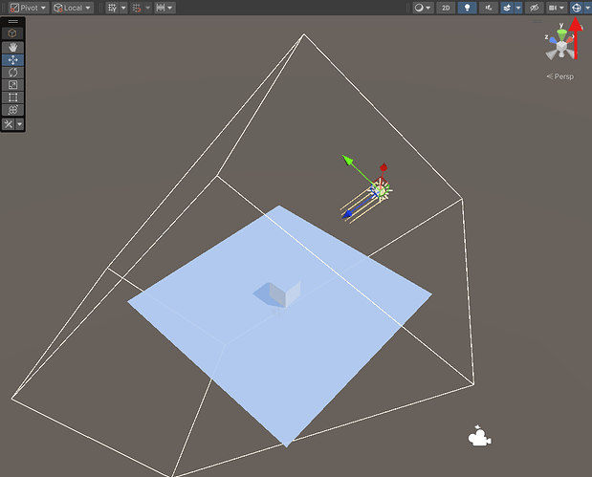The height and width of the screenshot is (477, 592).
Task: Toggle scene lighting lightbulb button
Action: point(467,8)
